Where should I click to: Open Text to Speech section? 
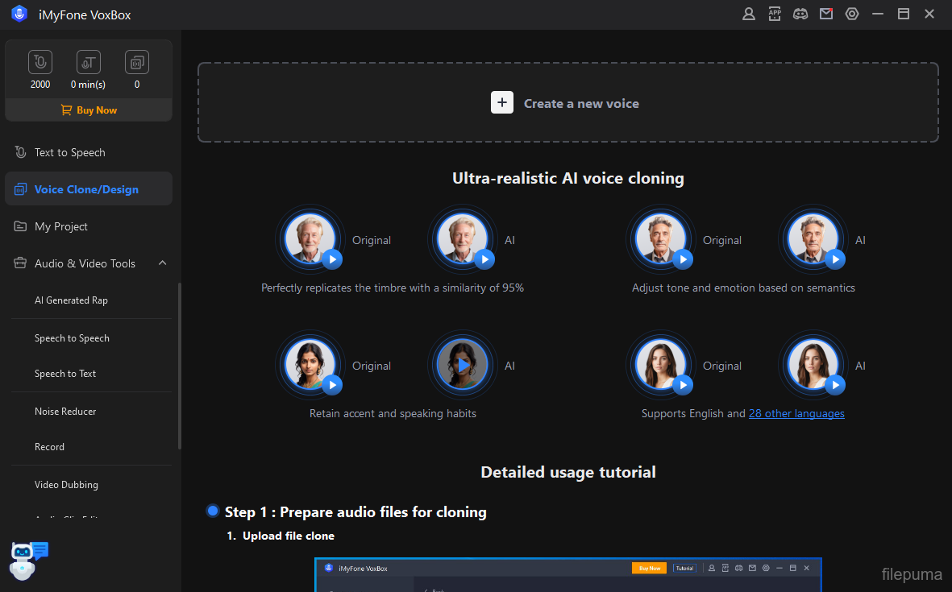coord(70,152)
